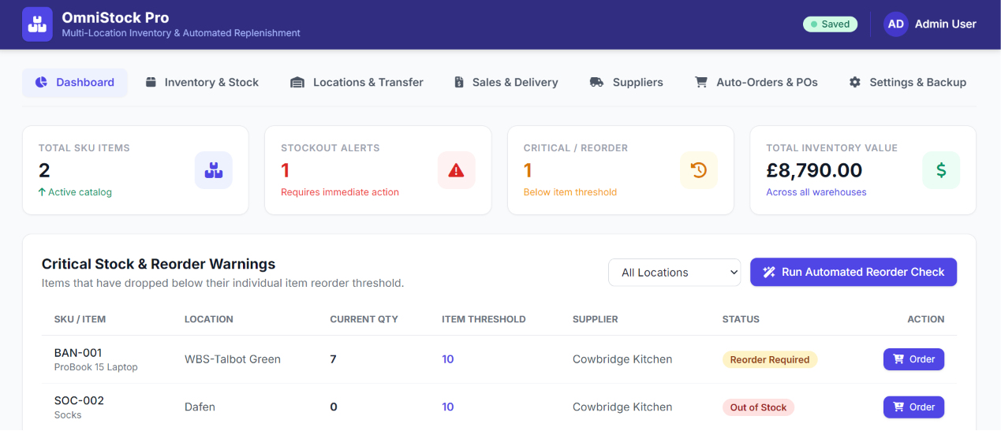Expand the All Locations dropdown
Screen dimensions: 1001x431
674,273
